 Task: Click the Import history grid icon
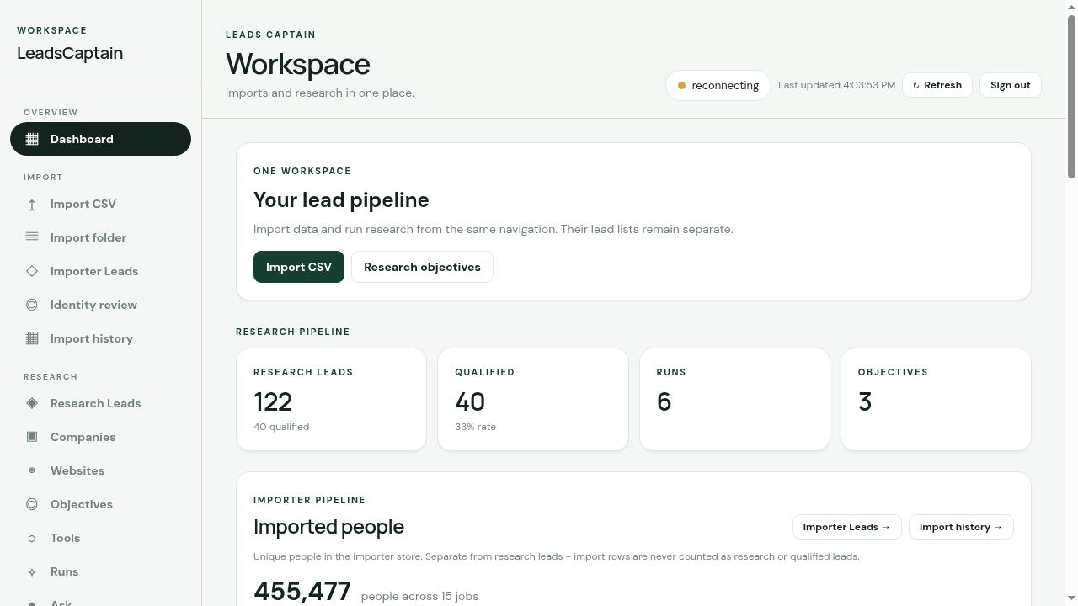click(32, 338)
